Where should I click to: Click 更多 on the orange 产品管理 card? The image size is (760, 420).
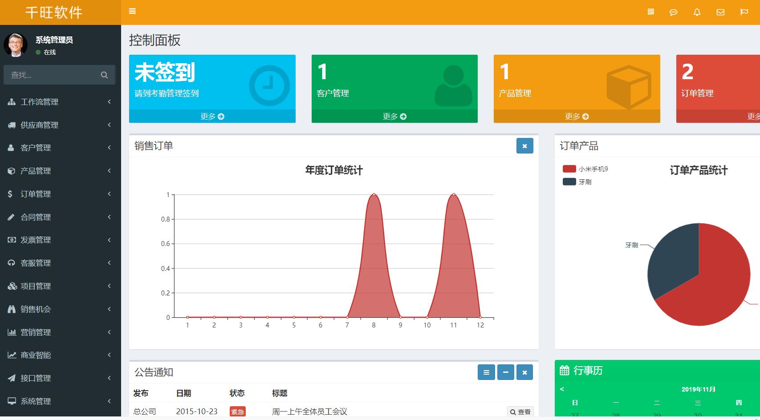pyautogui.click(x=577, y=116)
